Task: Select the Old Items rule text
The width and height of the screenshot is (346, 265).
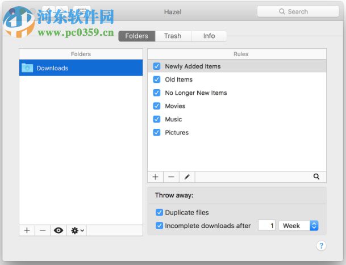Action: (x=179, y=79)
